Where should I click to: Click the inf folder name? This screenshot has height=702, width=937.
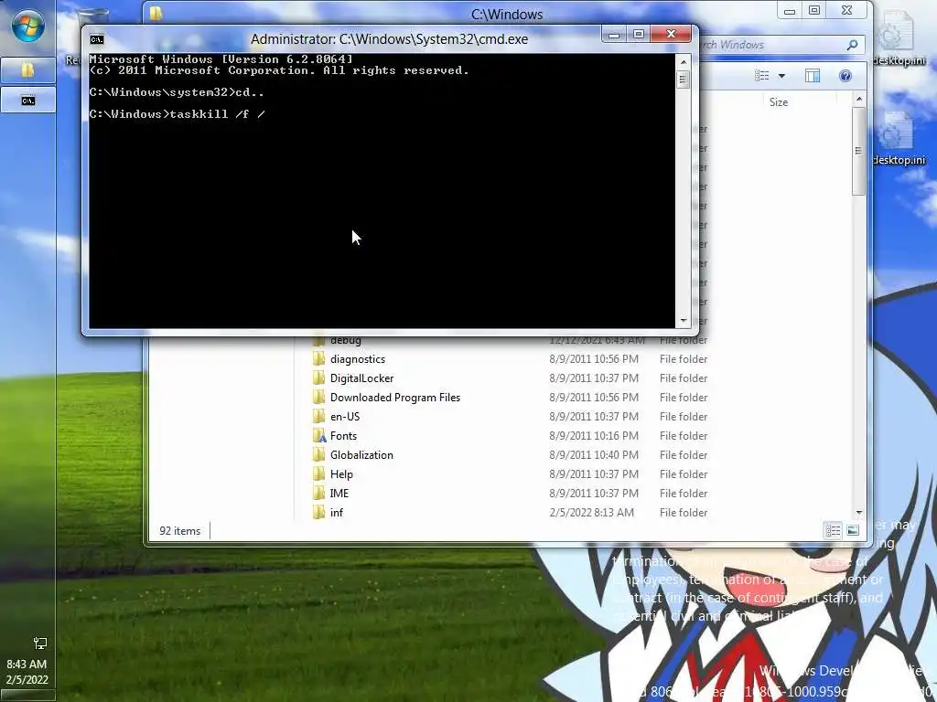337,512
